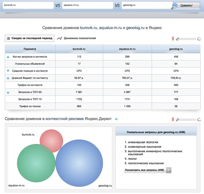204x194 pixels.
Task: Click the query геолог in the list
Action: [132, 159]
